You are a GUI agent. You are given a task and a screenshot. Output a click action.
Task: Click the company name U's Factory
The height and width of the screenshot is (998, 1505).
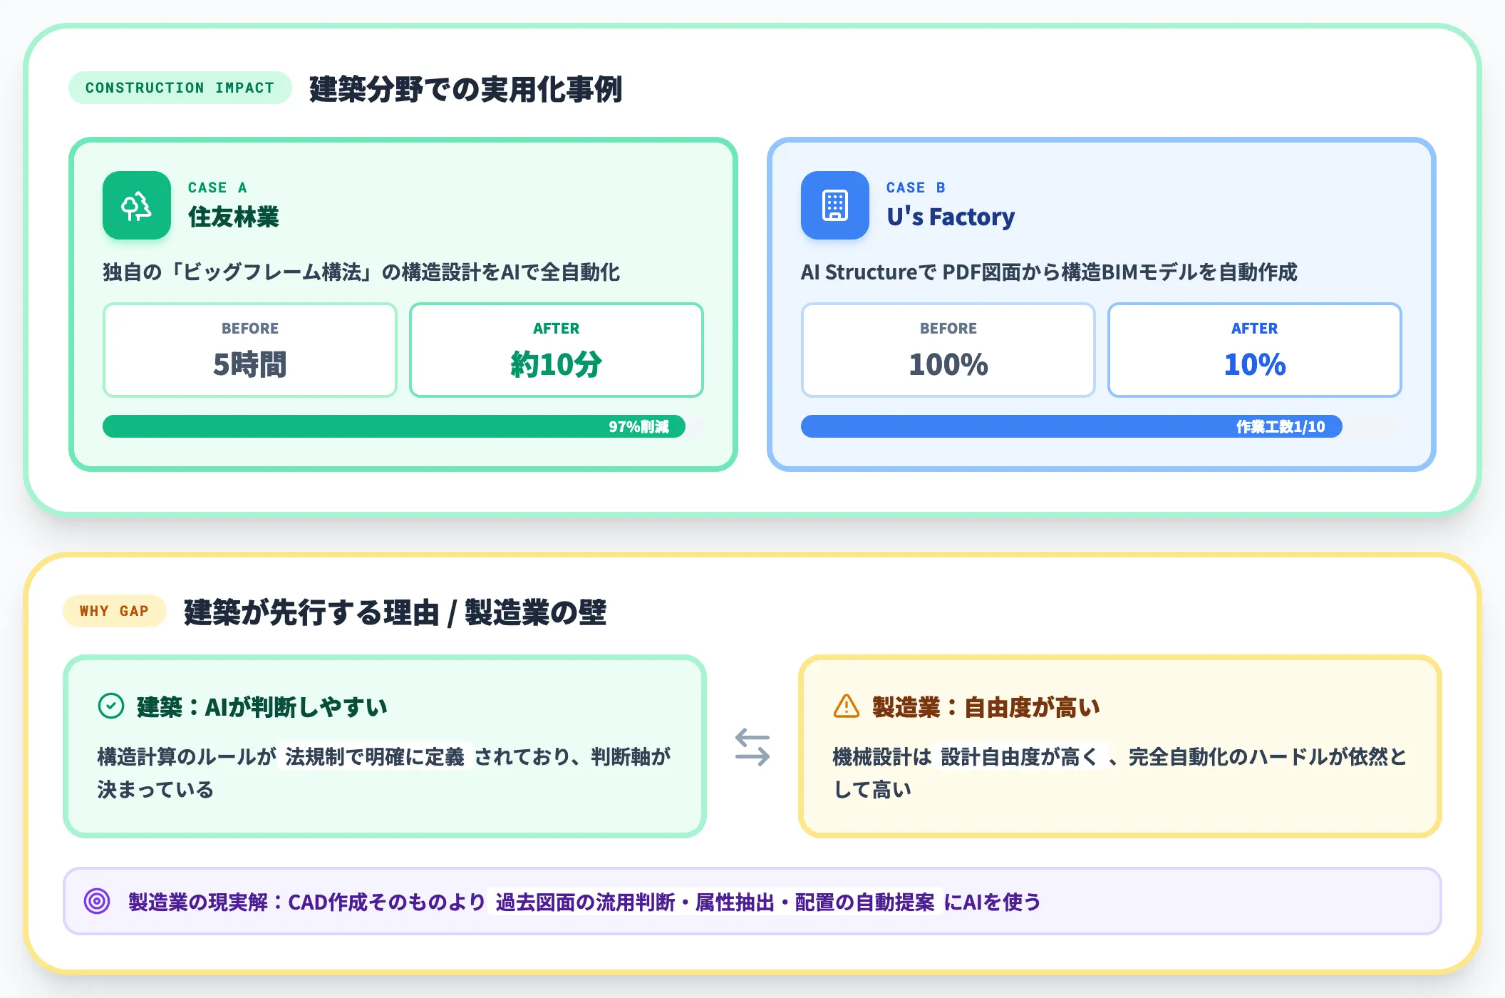951,217
